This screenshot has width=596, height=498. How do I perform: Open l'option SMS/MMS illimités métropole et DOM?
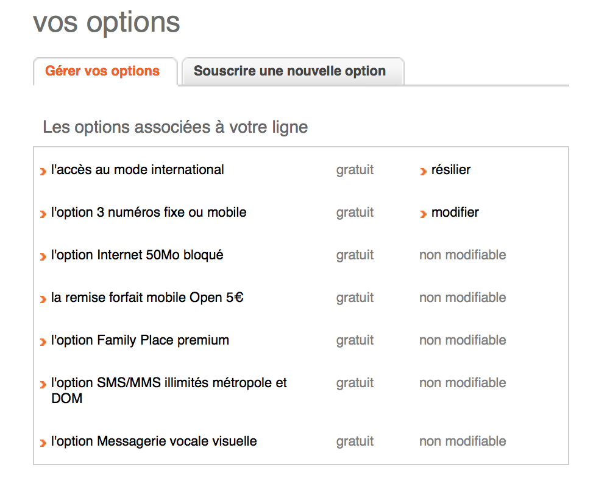tap(169, 383)
